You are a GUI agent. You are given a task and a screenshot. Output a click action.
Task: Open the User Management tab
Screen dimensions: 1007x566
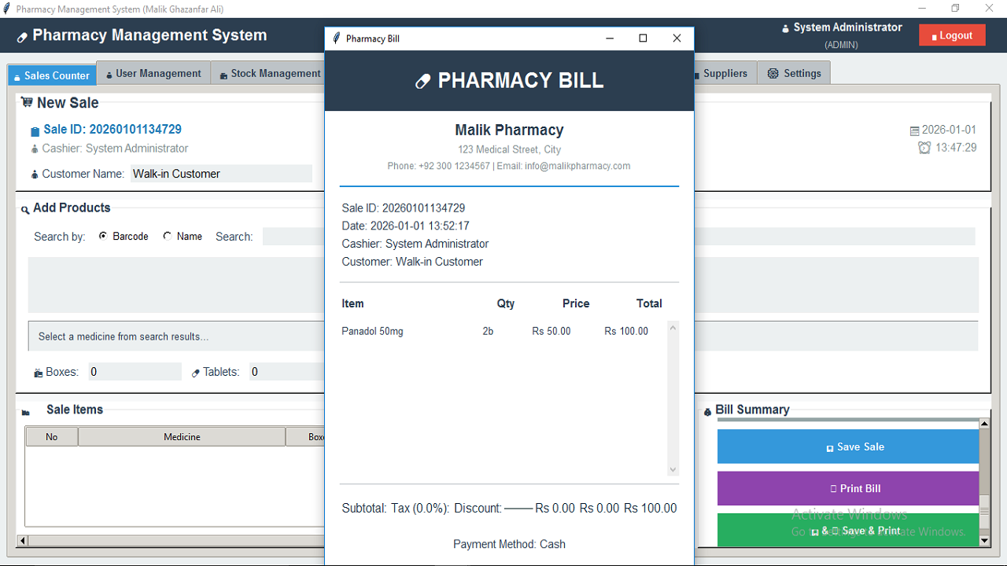point(153,73)
